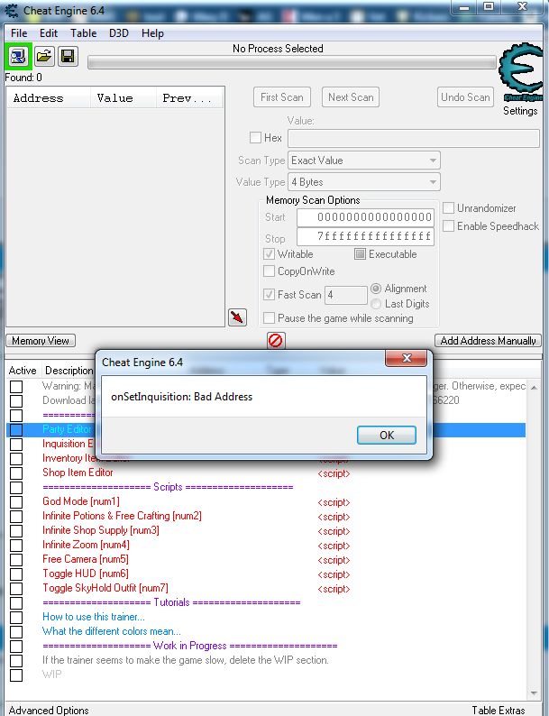
Task: Click the Add Address Manually button
Action: 488,341
